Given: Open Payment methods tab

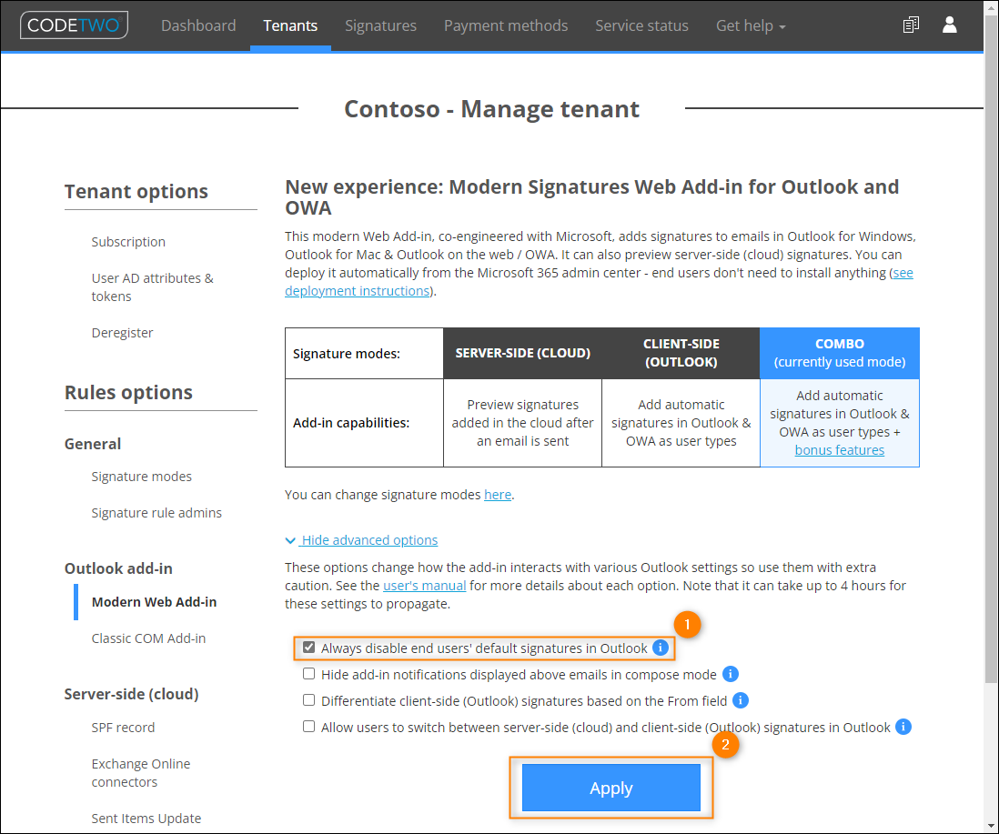Looking at the screenshot, I should [506, 25].
